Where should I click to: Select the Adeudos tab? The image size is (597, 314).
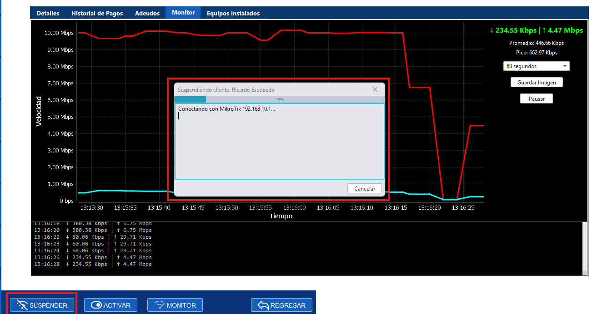tap(147, 13)
